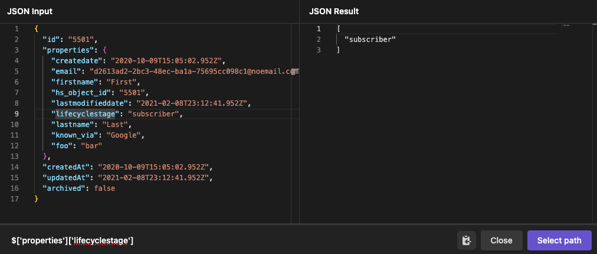Click the "bar" value

(91, 146)
